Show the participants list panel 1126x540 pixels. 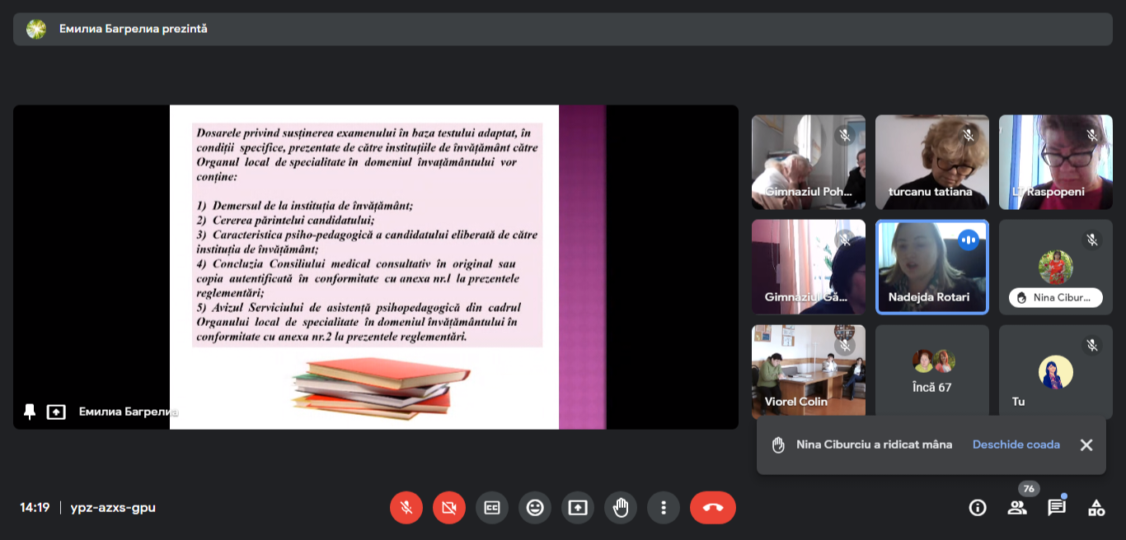click(x=1017, y=508)
